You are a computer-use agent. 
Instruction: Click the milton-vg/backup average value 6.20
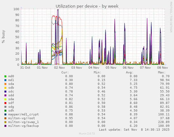tap(134, 126)
